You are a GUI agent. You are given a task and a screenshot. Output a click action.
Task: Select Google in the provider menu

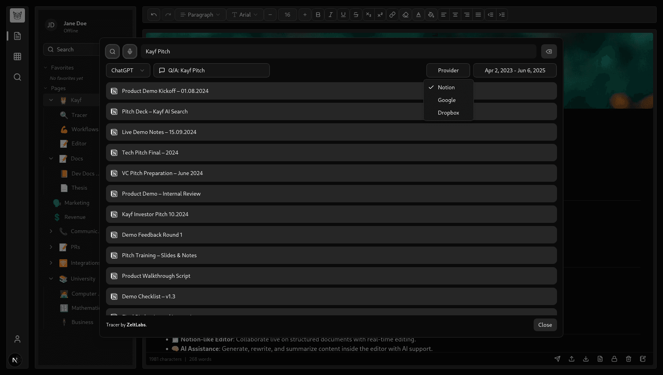(x=449, y=100)
